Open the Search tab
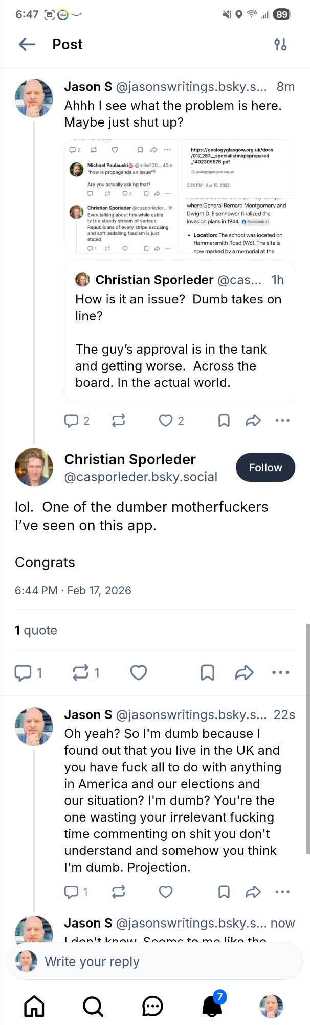The height and width of the screenshot is (1025, 310). (93, 1006)
